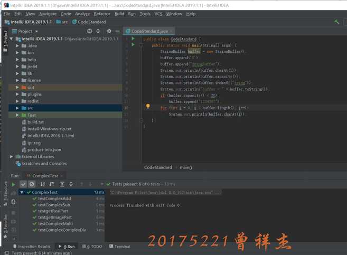The height and width of the screenshot is (255, 347).
Task: Open the Refactor menu
Action: [x=102, y=14]
